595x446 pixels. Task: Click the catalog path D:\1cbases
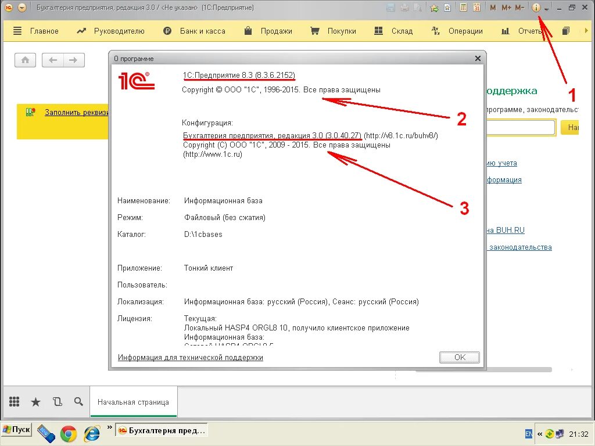tap(203, 235)
